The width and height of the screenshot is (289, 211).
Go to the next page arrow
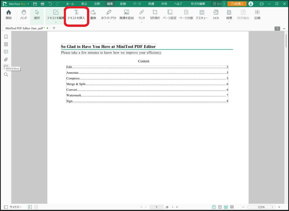click(173, 207)
